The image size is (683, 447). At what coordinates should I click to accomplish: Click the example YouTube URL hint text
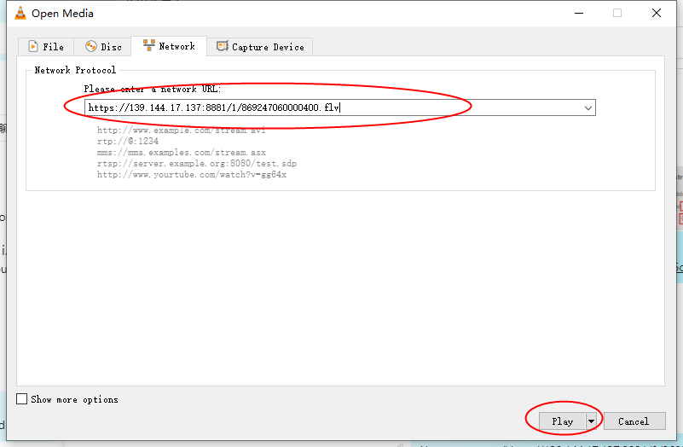[191, 175]
